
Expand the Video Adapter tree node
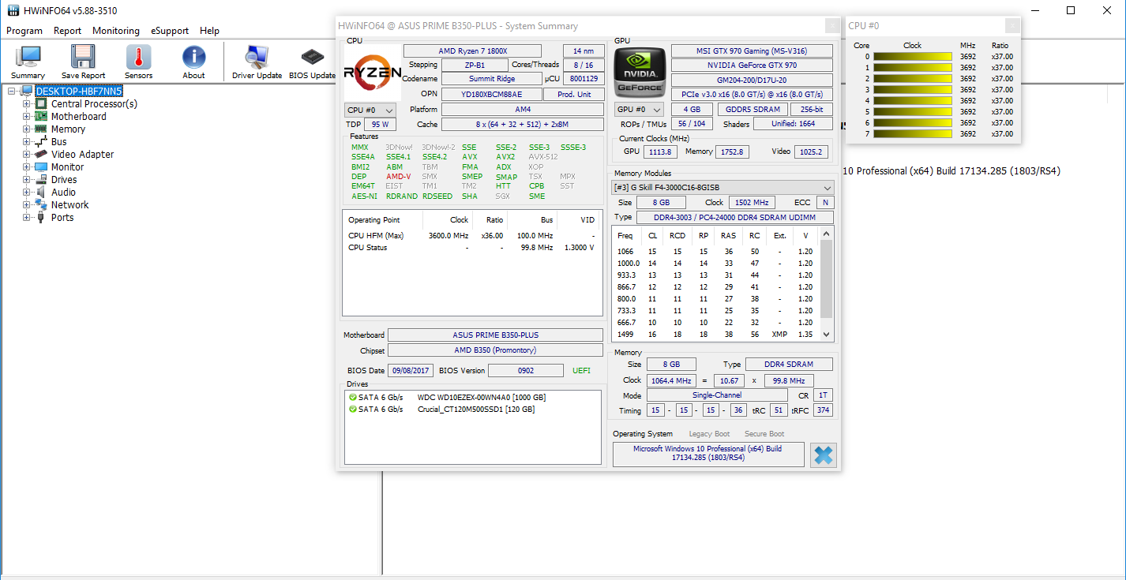[27, 155]
